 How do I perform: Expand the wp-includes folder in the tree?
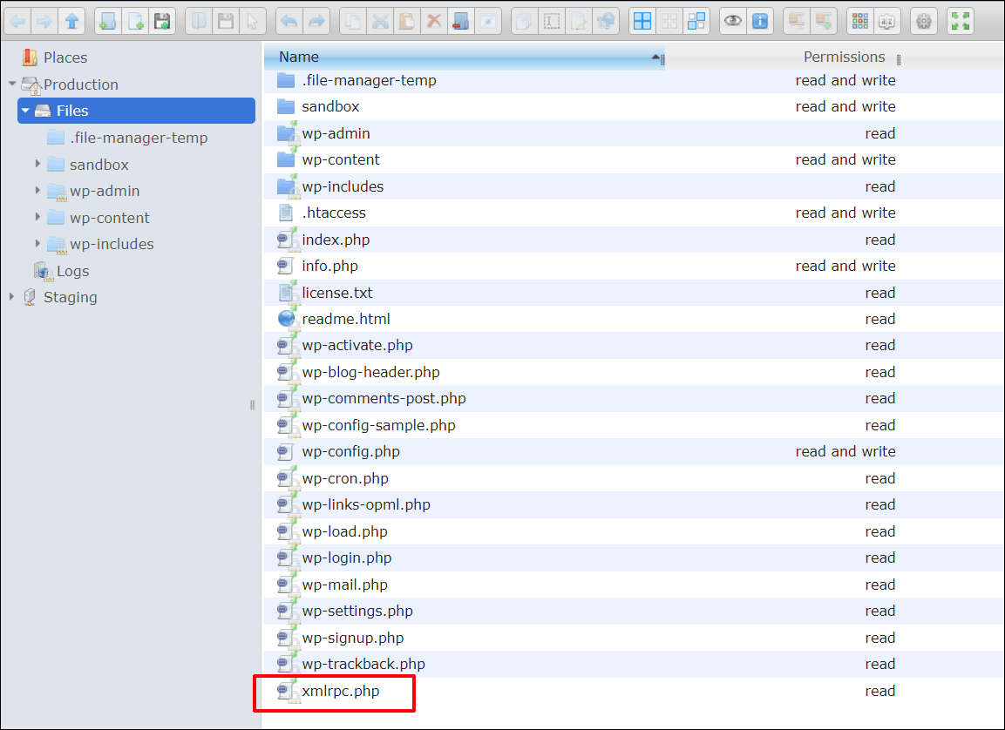37,243
